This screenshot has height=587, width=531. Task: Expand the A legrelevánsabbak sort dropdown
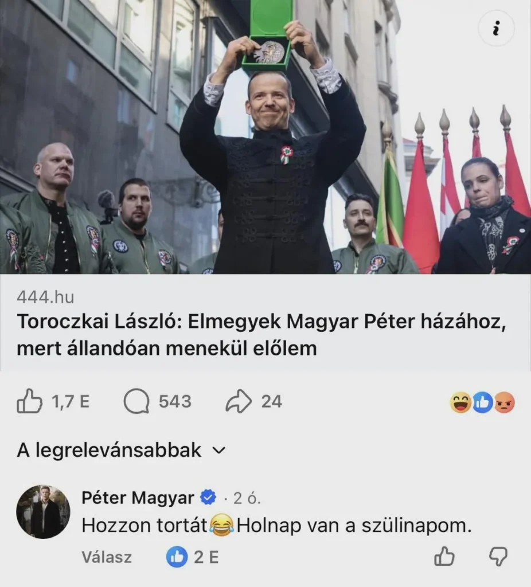click(x=121, y=450)
